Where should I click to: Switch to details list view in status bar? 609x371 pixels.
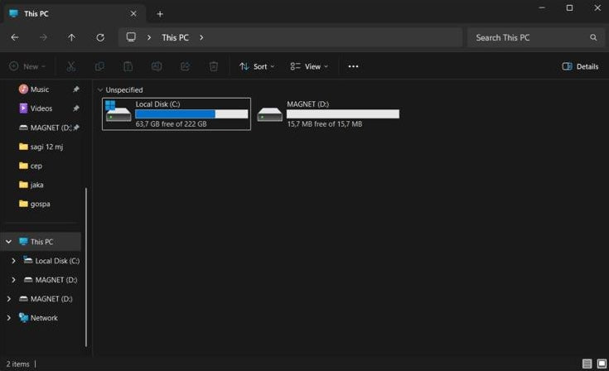coord(587,364)
